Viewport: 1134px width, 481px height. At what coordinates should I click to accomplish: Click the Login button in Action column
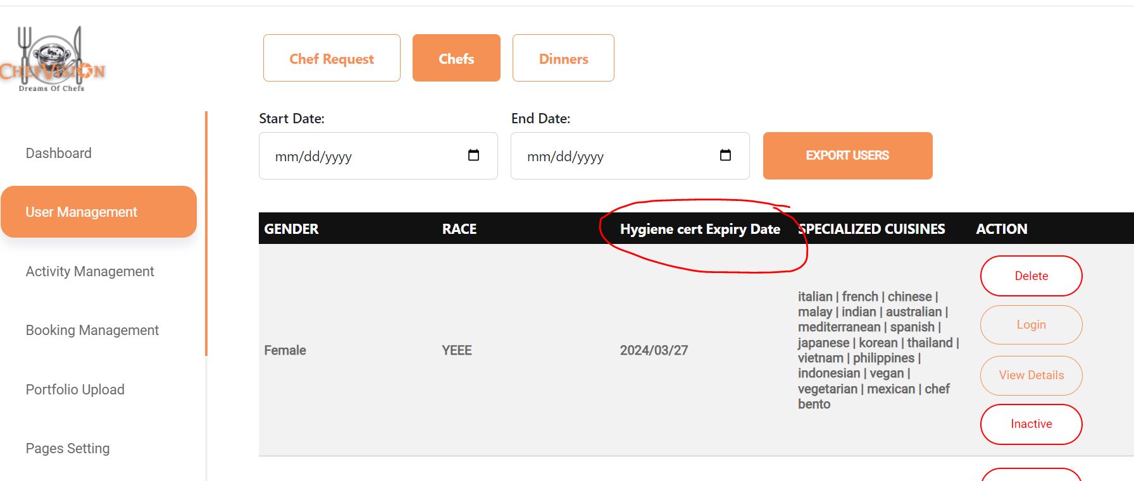click(1031, 325)
